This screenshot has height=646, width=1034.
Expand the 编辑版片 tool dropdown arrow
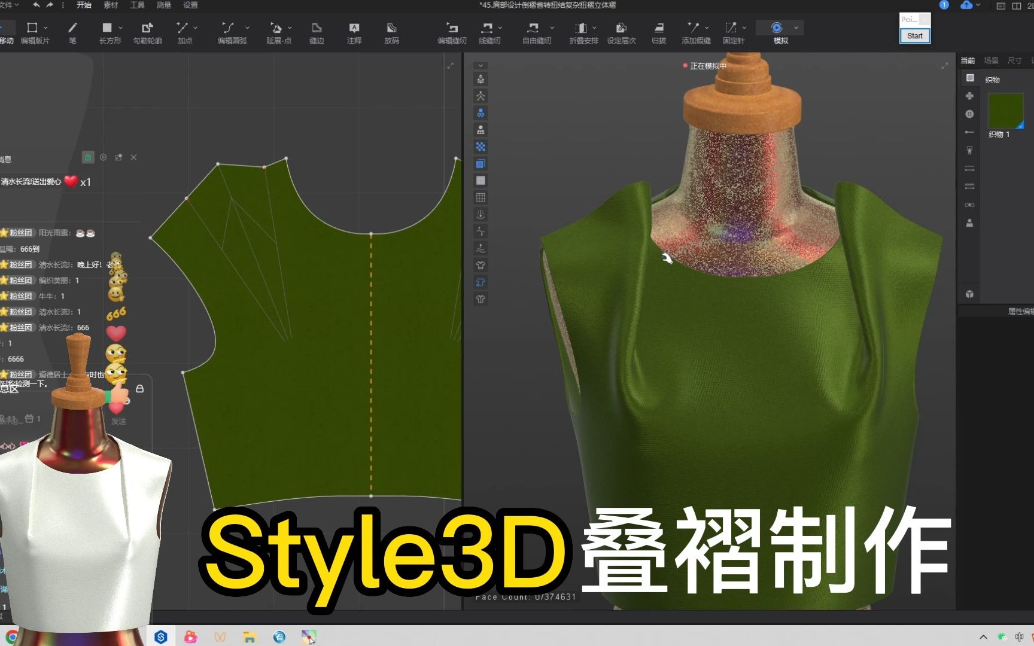45,28
